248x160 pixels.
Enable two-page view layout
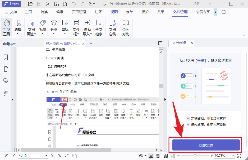(x=166, y=156)
